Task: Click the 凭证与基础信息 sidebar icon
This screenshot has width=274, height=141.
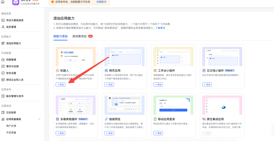Action: coord(3,20)
